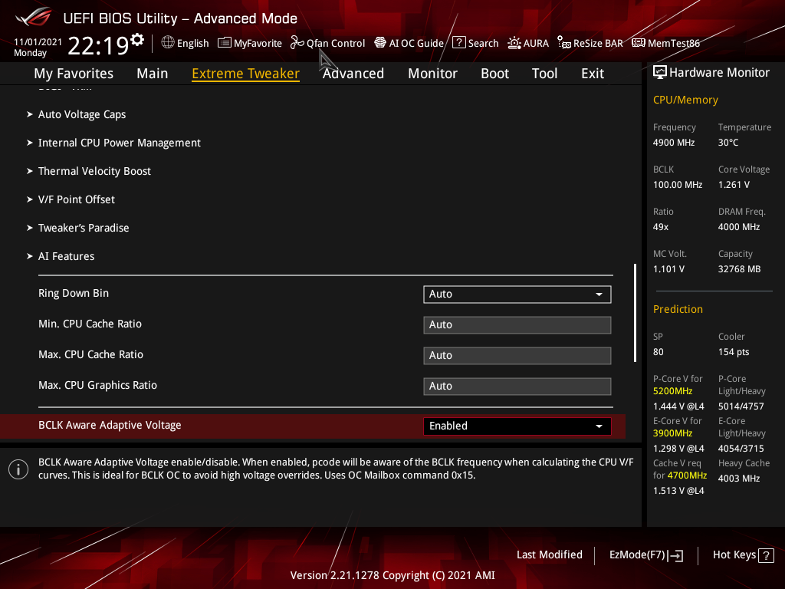Image resolution: width=785 pixels, height=589 pixels.
Task: Click the Version 2.21.1278 copyright text
Action: tap(392, 575)
